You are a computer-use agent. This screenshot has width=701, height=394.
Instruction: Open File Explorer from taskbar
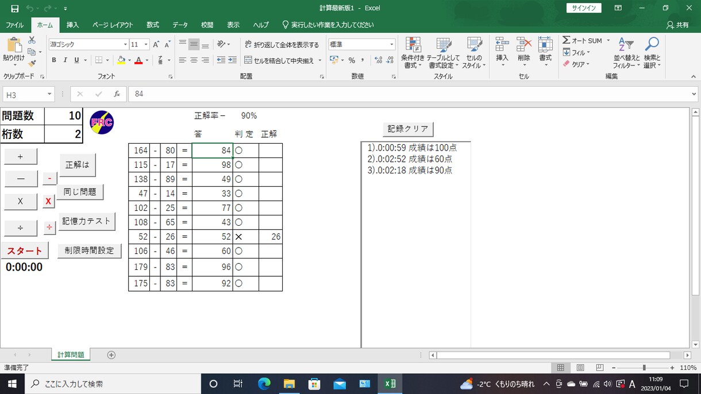pos(289,384)
